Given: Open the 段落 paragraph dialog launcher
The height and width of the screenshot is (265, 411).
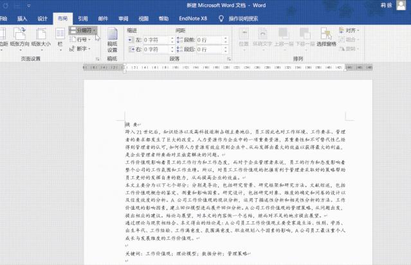Looking at the screenshot, I should pyautogui.click(x=229, y=59).
